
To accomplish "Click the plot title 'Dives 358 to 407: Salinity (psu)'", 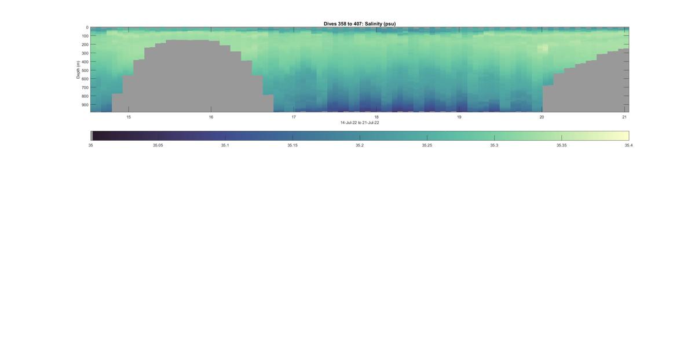I will [360, 24].
